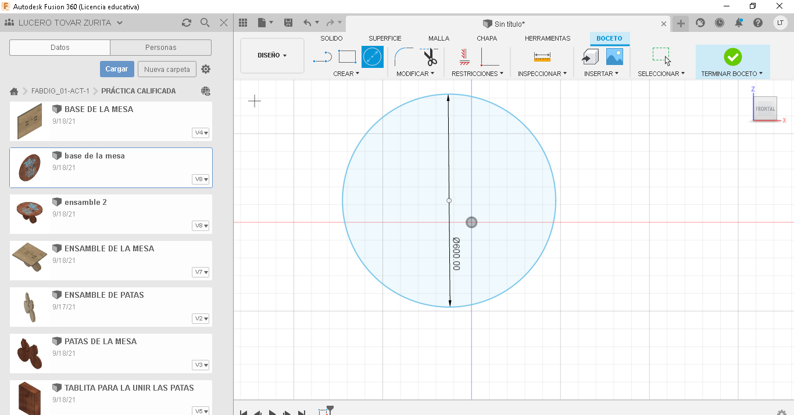Switch to the HERRAMIENTAS tab
The height and width of the screenshot is (415, 794).
point(548,38)
